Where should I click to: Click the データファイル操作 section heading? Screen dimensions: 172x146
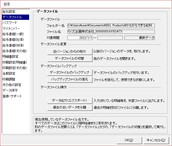click(54, 87)
